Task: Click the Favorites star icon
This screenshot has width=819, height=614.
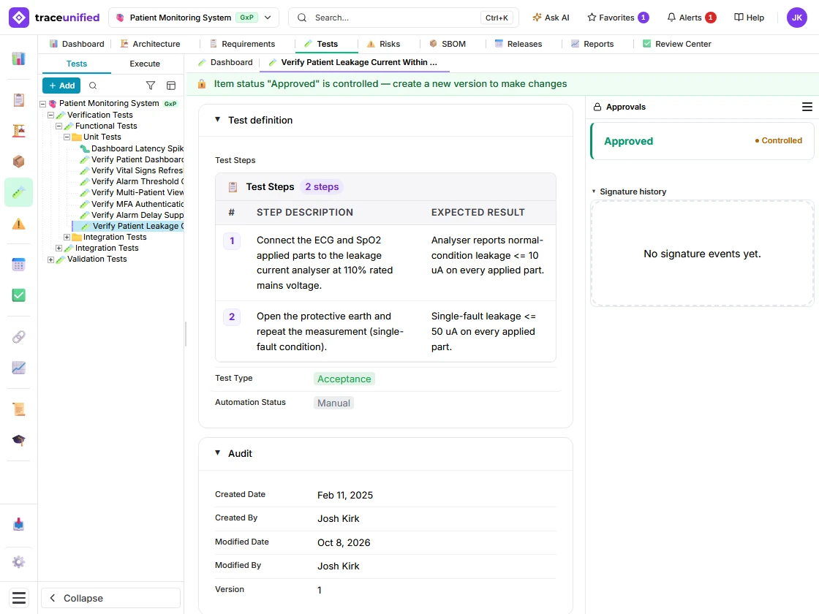Action: [592, 18]
